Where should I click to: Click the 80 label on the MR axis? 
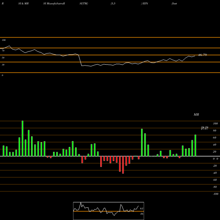(x=215, y=131)
